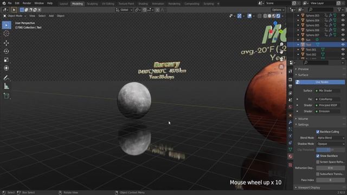Open the Scene properties tab

pyautogui.click(x=291, y=100)
